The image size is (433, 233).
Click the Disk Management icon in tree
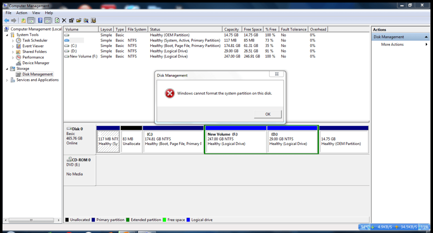click(19, 74)
